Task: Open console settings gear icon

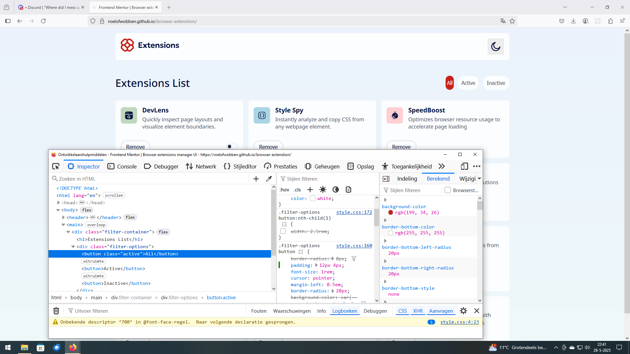Action: pos(463,311)
